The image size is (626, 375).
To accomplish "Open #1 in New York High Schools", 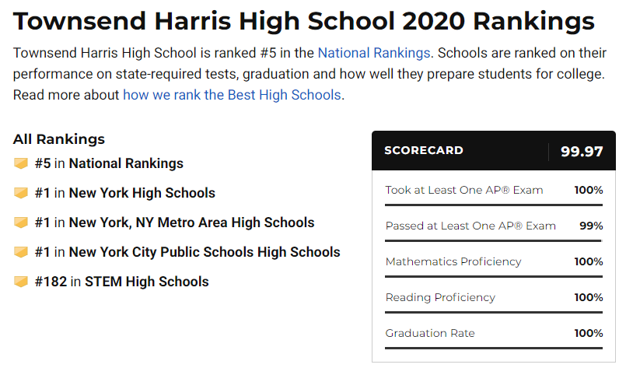I will 125,193.
